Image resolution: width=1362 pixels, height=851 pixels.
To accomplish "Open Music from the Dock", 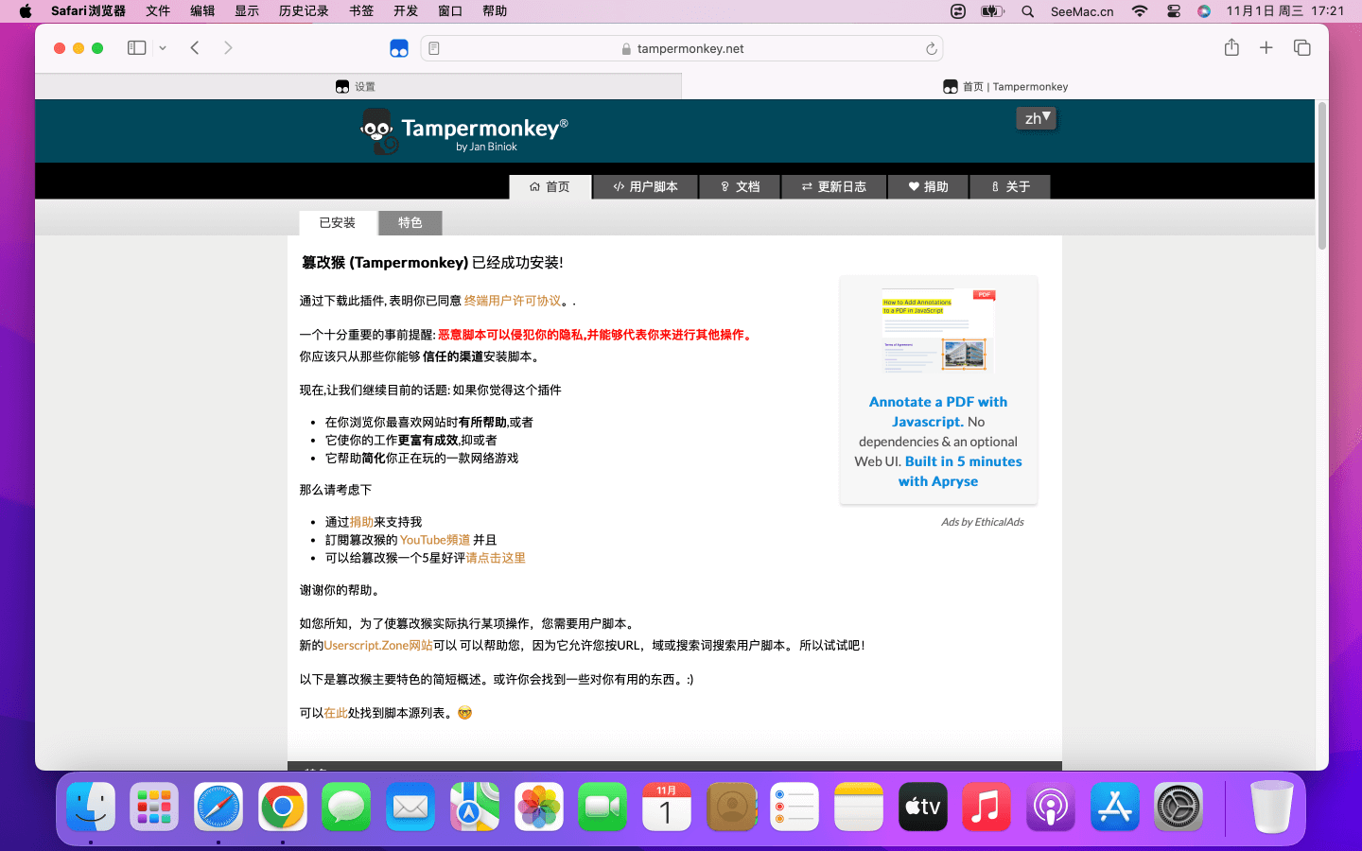I will coord(987,807).
